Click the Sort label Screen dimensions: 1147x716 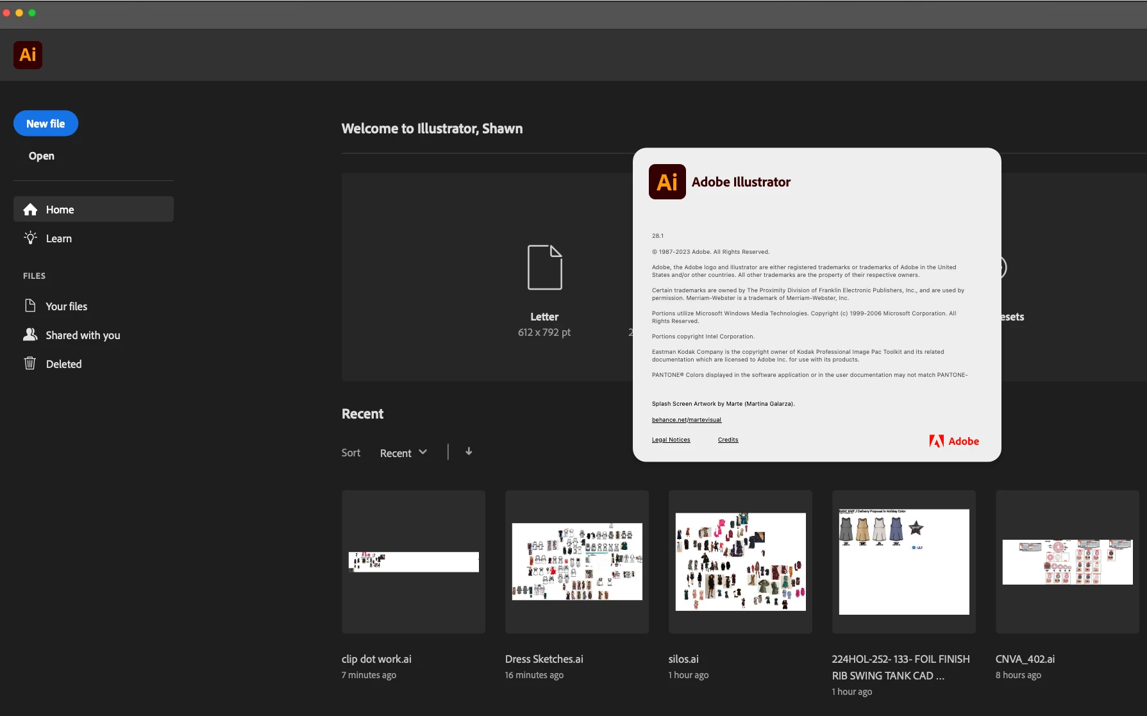[351, 453]
